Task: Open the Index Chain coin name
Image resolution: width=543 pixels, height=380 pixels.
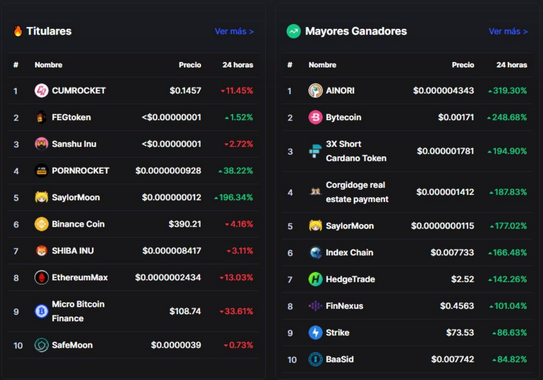Action: click(x=349, y=253)
